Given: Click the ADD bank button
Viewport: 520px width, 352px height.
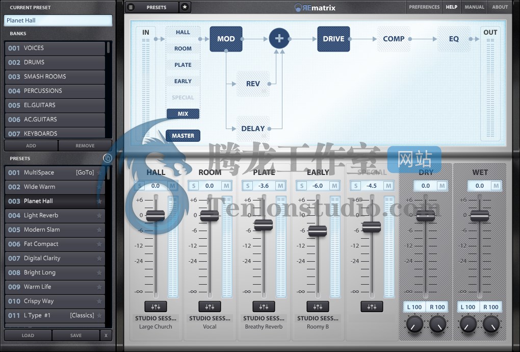Looking at the screenshot, I should [x=31, y=145].
